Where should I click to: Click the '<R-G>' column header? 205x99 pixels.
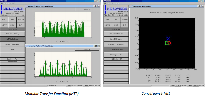click(x=158, y=75)
